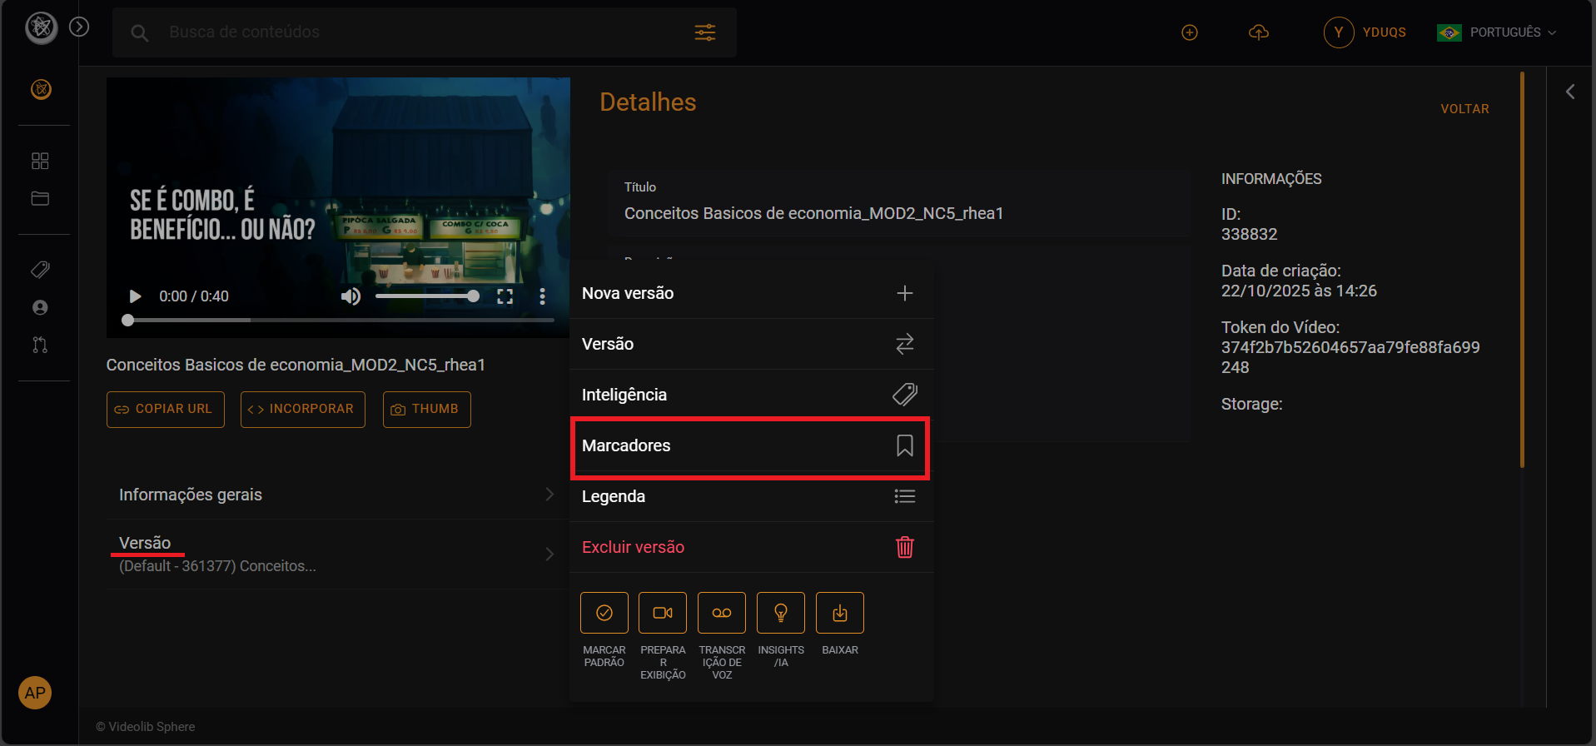Click the plus icon beside Nova versão
The image size is (1596, 746).
(x=905, y=293)
